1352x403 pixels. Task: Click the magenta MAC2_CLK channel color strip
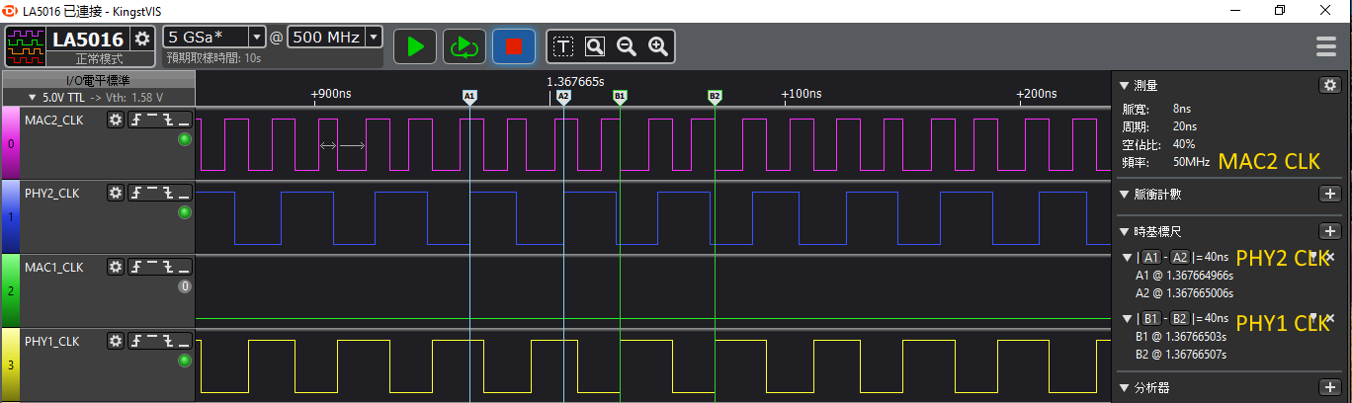coord(11,143)
